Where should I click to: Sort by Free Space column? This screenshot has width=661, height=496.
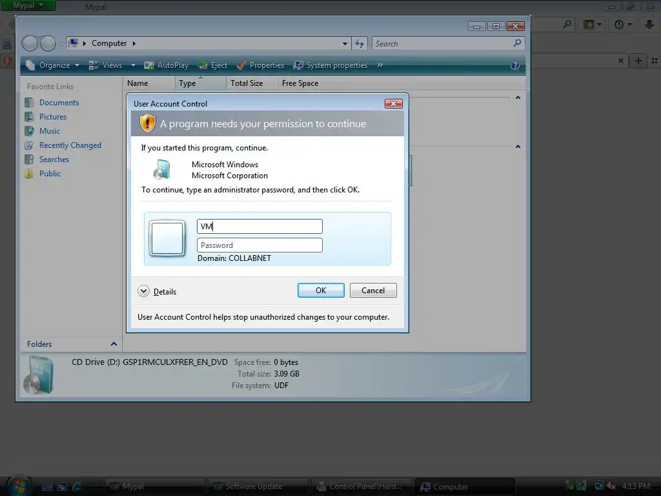click(305, 83)
